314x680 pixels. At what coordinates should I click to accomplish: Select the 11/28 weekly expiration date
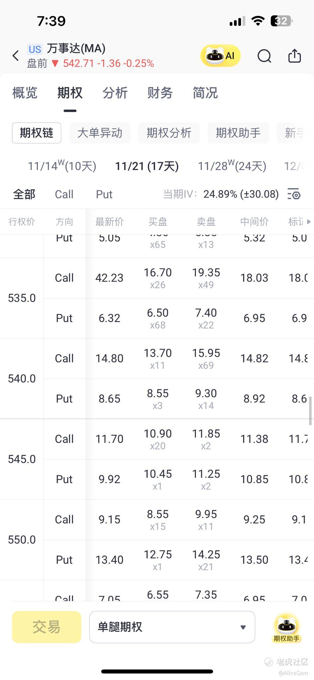[232, 166]
